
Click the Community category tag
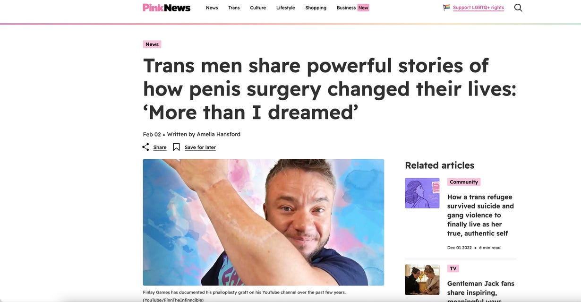(464, 182)
